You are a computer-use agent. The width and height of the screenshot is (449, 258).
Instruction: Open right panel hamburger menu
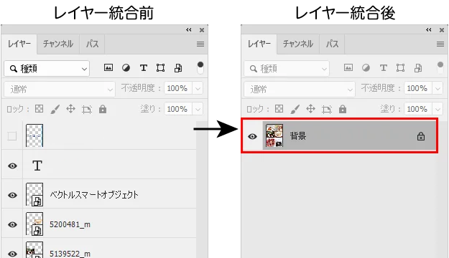pos(440,44)
